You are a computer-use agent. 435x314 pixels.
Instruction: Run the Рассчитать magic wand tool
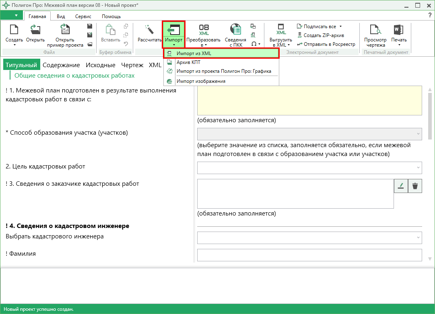pos(149,30)
